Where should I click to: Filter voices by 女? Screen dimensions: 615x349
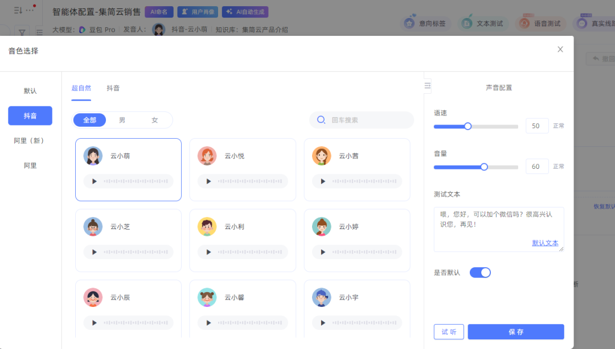pyautogui.click(x=155, y=120)
